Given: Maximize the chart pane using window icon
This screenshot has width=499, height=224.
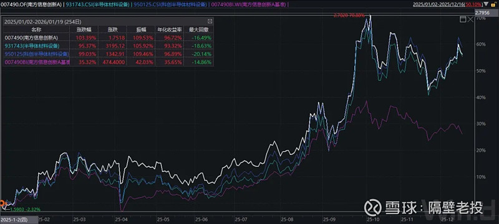Looking at the screenshot, I should tap(463, 20).
